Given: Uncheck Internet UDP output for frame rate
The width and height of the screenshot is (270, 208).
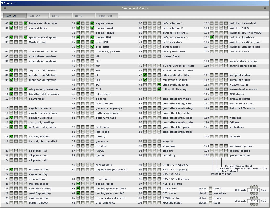Looking at the screenshot, I should (11, 23).
